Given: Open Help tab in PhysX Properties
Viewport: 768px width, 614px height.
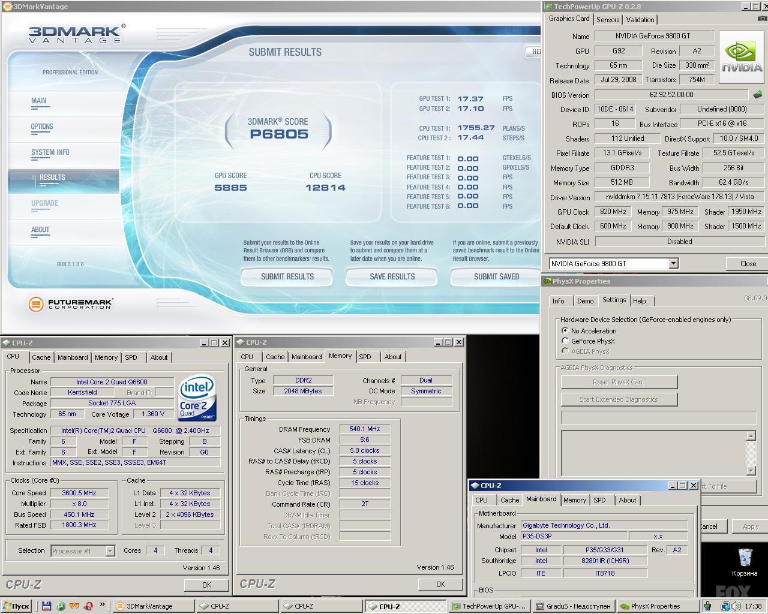Looking at the screenshot, I should click(640, 300).
